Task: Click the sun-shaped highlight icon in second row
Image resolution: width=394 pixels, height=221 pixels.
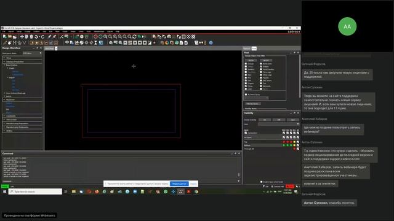Action: click(x=86, y=43)
